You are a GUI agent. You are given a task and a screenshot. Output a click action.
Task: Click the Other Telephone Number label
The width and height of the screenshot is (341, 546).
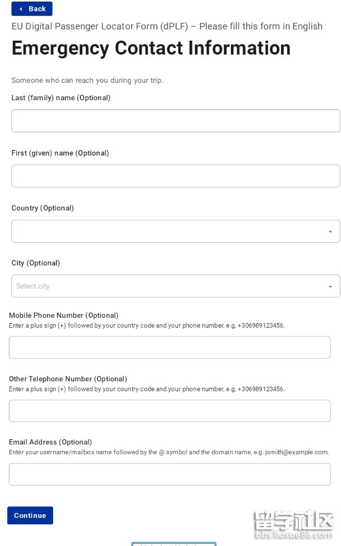(x=68, y=379)
